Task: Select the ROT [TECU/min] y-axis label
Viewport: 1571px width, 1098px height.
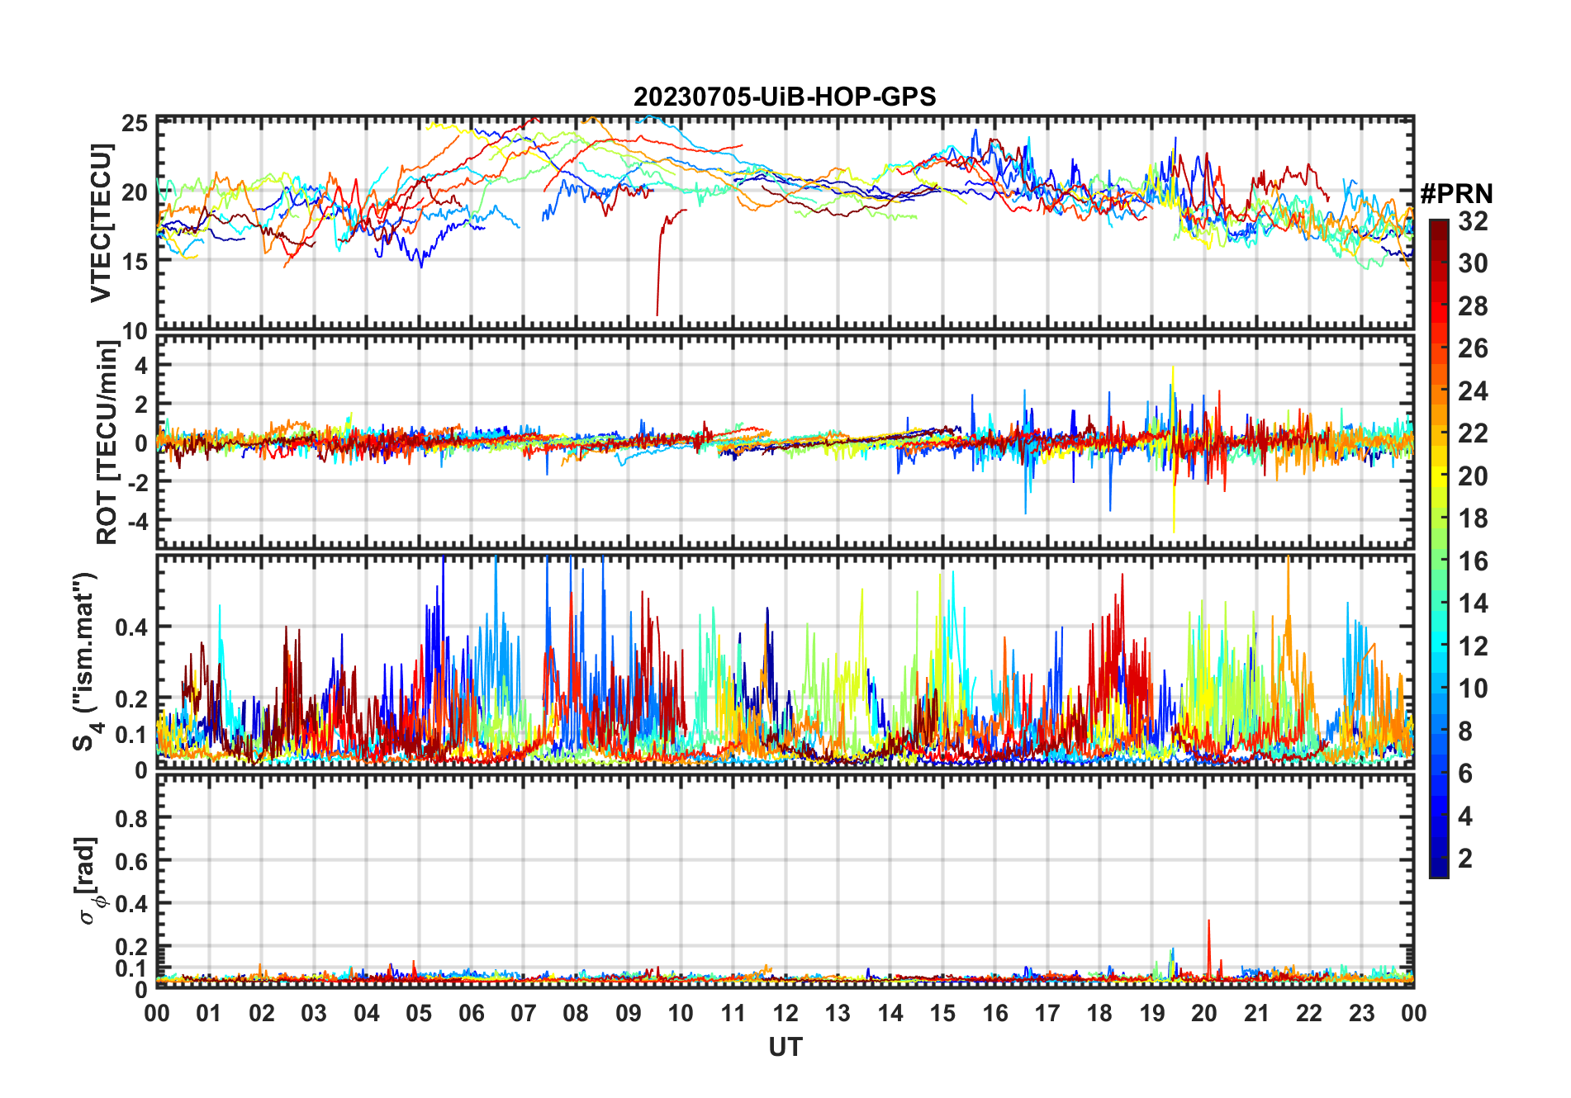Action: 107,443
